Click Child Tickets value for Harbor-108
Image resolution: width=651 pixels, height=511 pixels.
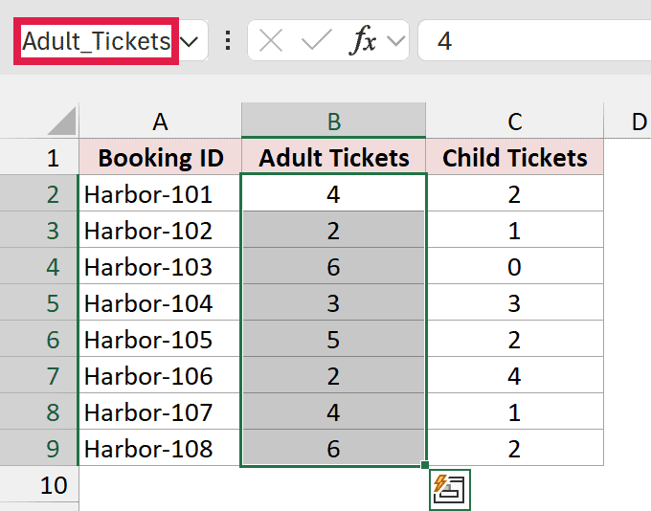click(x=515, y=448)
